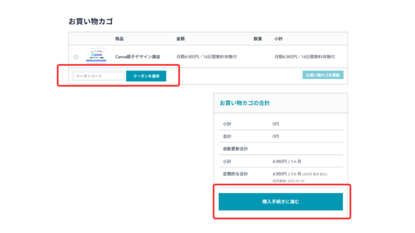Click the お買い物カゴ page heading
Image resolution: width=415 pixels, height=233 pixels.
click(x=91, y=21)
